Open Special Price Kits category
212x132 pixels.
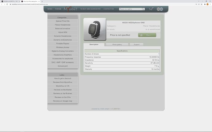coord(63,21)
